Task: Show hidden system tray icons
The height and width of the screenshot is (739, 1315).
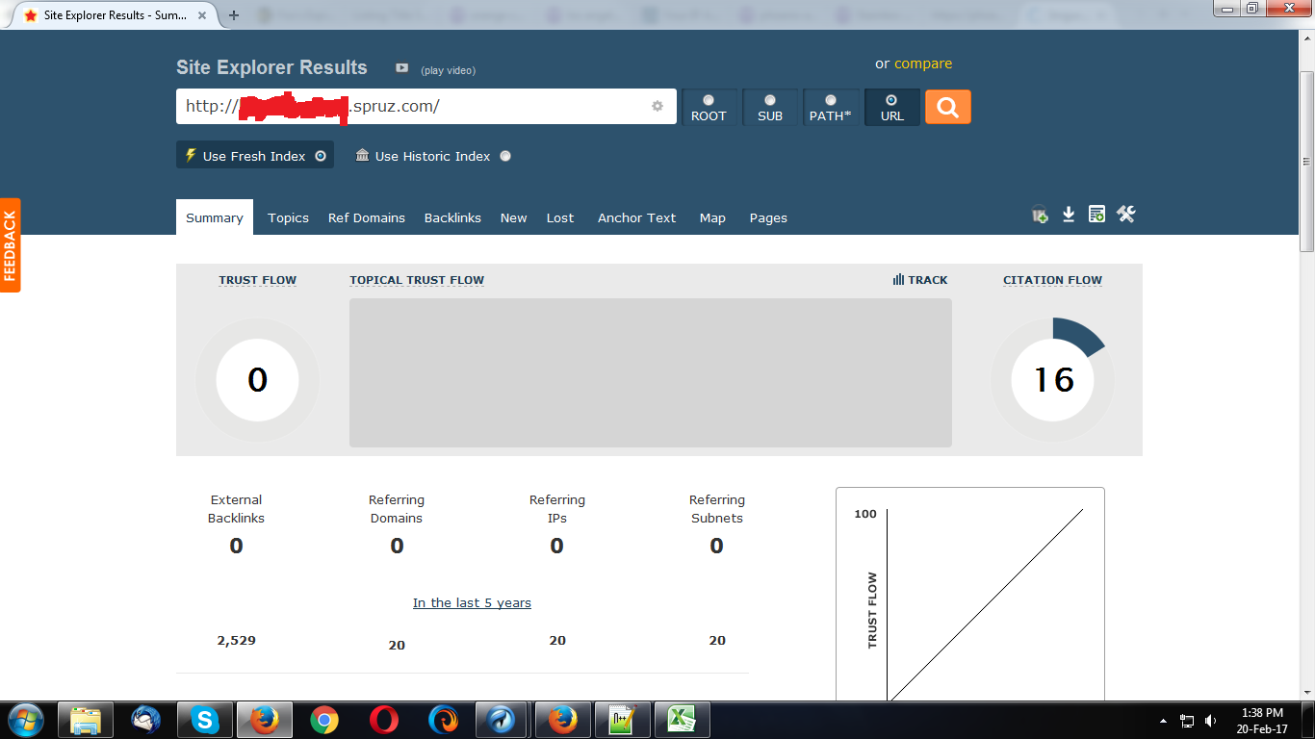Action: pyautogui.click(x=1164, y=721)
